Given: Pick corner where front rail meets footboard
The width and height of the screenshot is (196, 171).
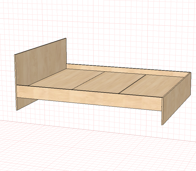Looking at the screenshot, I should [x=162, y=98].
